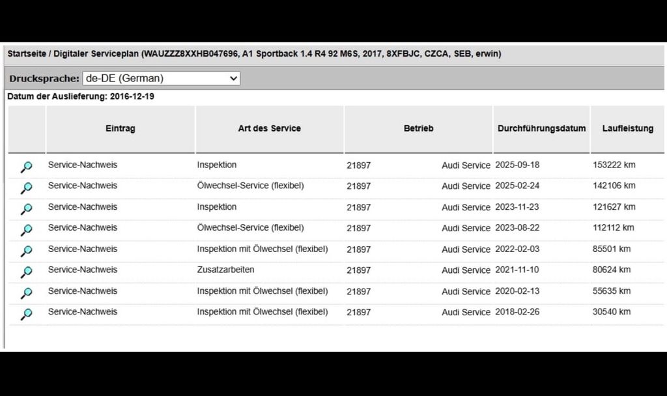Open magnifier for the 30540 km entry
The height and width of the screenshot is (396, 667).
[x=26, y=314]
